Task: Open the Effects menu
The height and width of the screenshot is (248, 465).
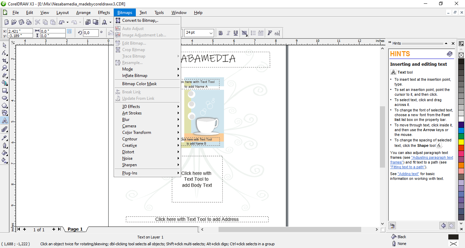Action: click(104, 13)
